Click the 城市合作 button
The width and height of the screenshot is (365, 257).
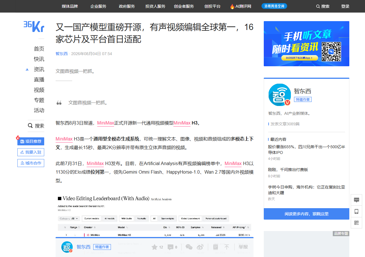click(x=31, y=163)
